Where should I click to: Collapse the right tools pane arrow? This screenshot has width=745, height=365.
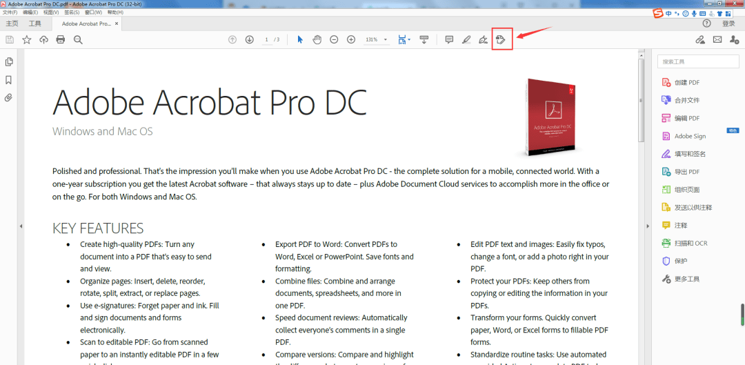649,227
